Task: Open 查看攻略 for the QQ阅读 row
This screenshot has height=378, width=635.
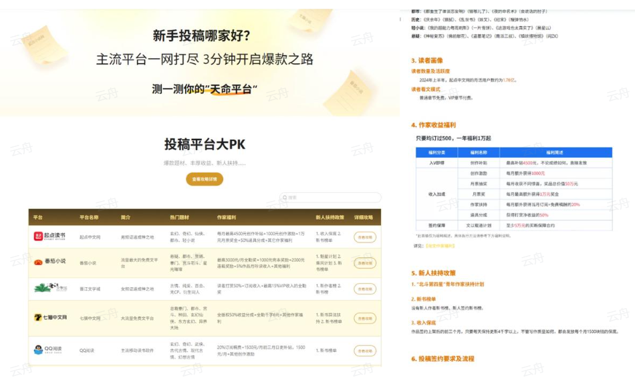Action: pos(365,351)
